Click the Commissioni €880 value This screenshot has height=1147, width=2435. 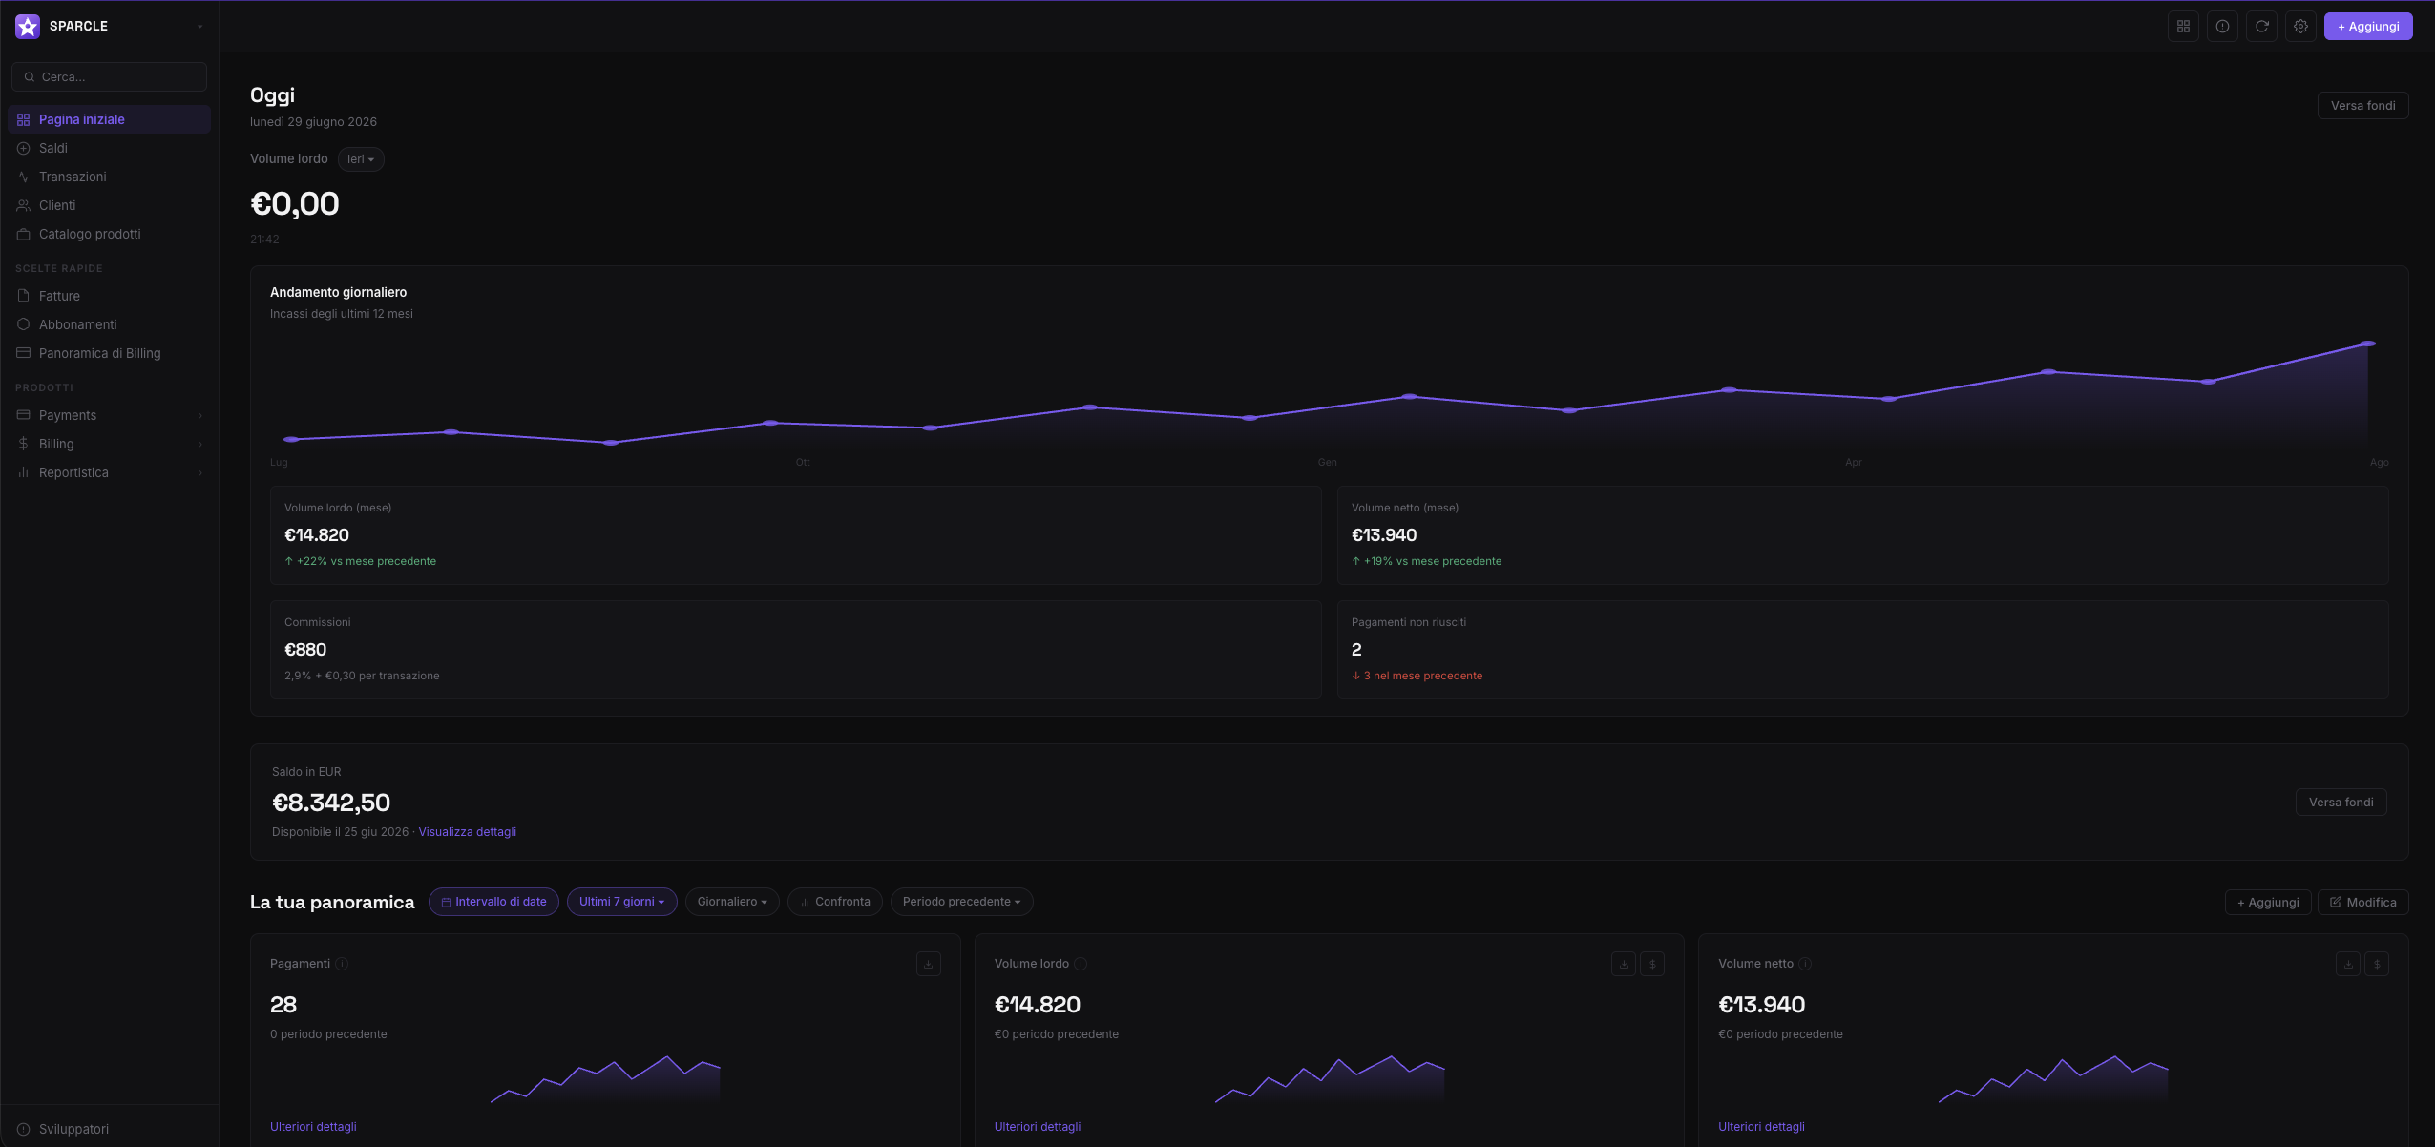305,650
